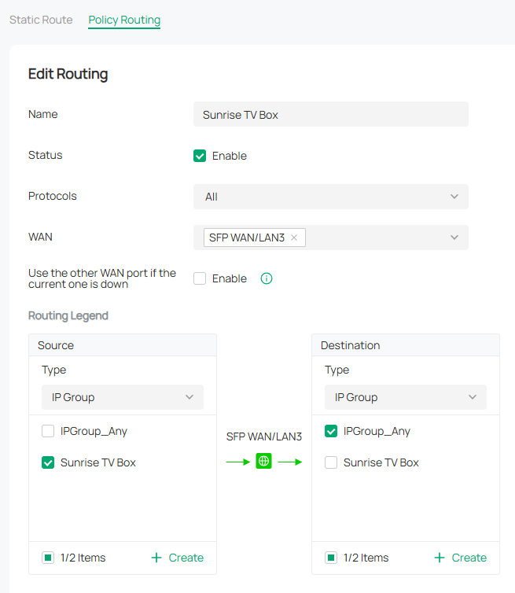Open the Destination Type IP Group dropdown
This screenshot has width=515, height=593.
pyautogui.click(x=405, y=397)
